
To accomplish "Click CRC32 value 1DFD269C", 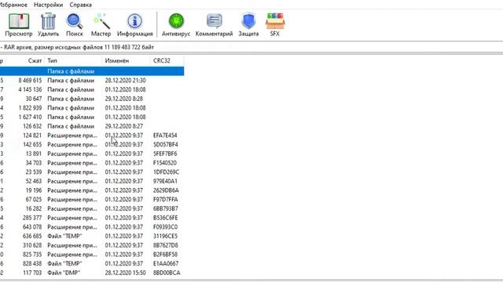I will 166,172.
